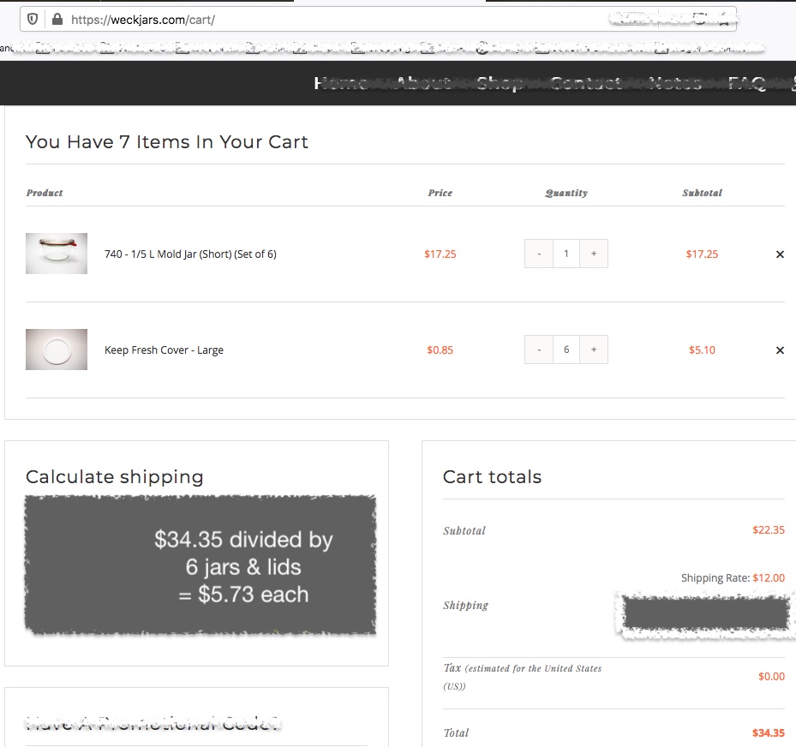Select the Mold Jar quantity input field
Viewport: 796px width, 747px height.
point(566,254)
